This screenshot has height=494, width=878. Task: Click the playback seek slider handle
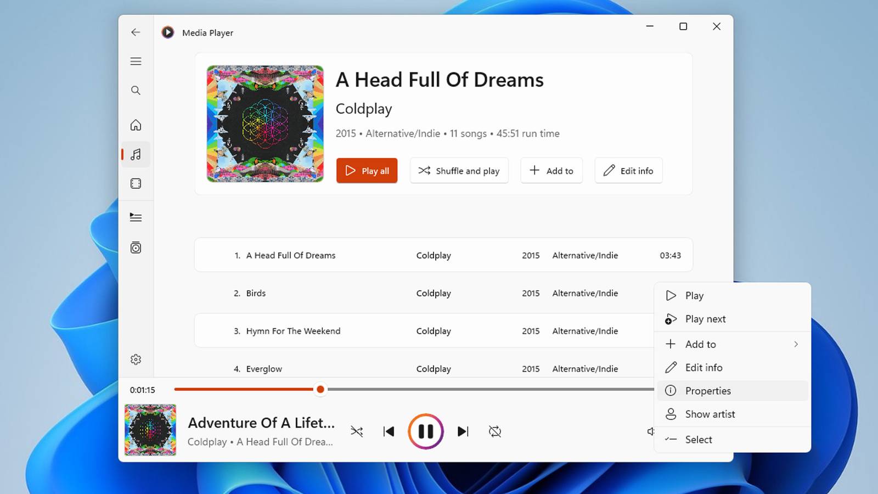[x=320, y=390]
